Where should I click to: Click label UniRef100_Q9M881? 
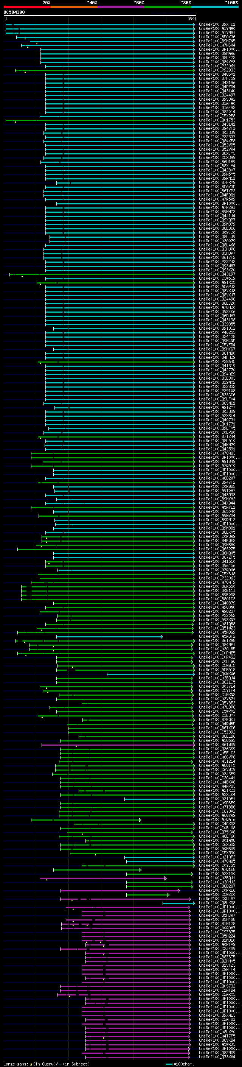click(217, 528)
